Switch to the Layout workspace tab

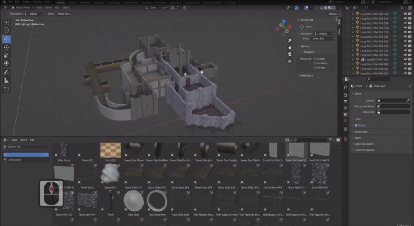[72, 2]
